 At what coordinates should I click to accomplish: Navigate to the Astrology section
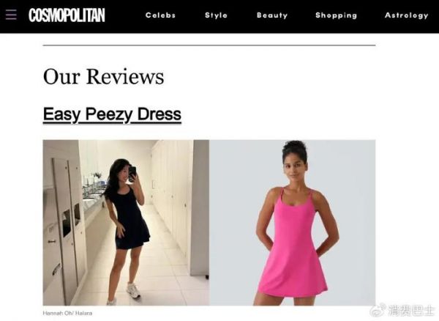(407, 15)
